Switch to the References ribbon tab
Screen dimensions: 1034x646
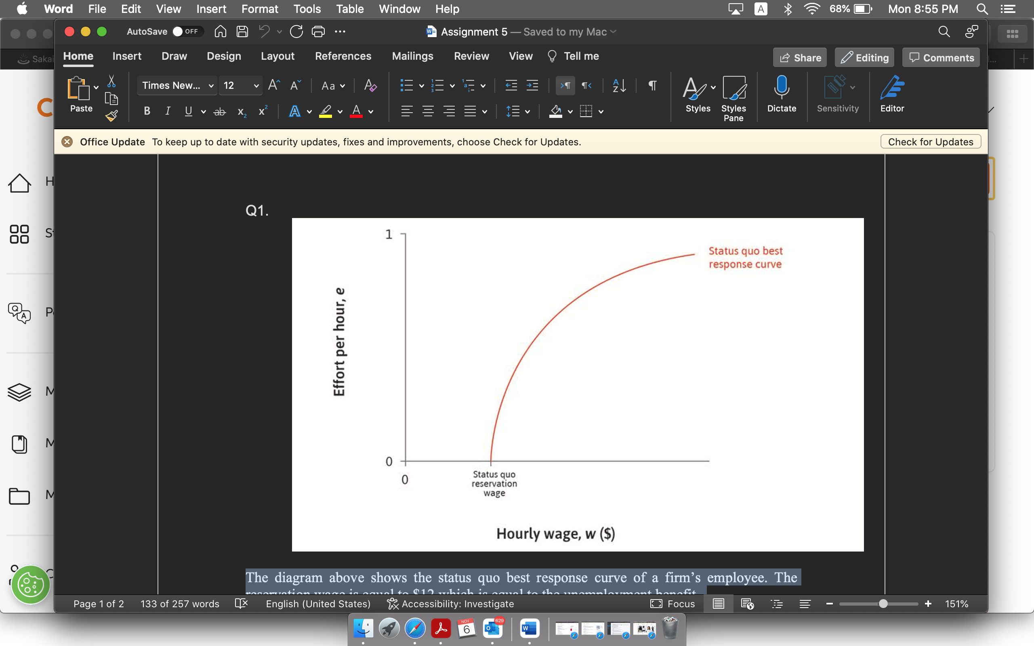pos(343,56)
